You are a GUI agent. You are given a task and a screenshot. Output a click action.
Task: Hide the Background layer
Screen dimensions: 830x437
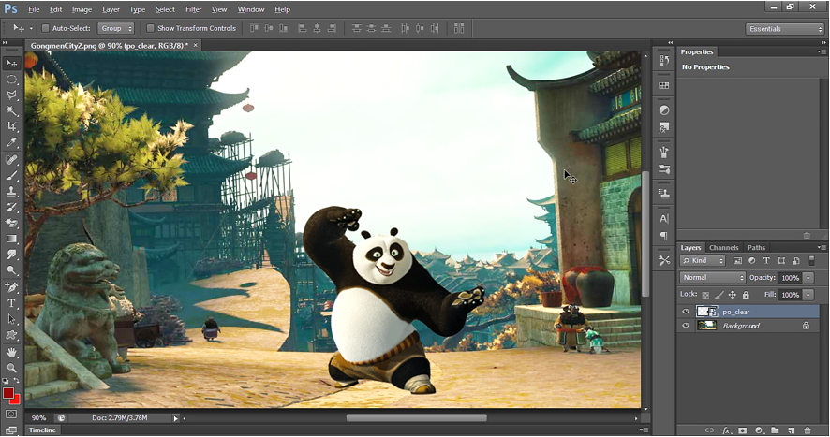point(686,326)
